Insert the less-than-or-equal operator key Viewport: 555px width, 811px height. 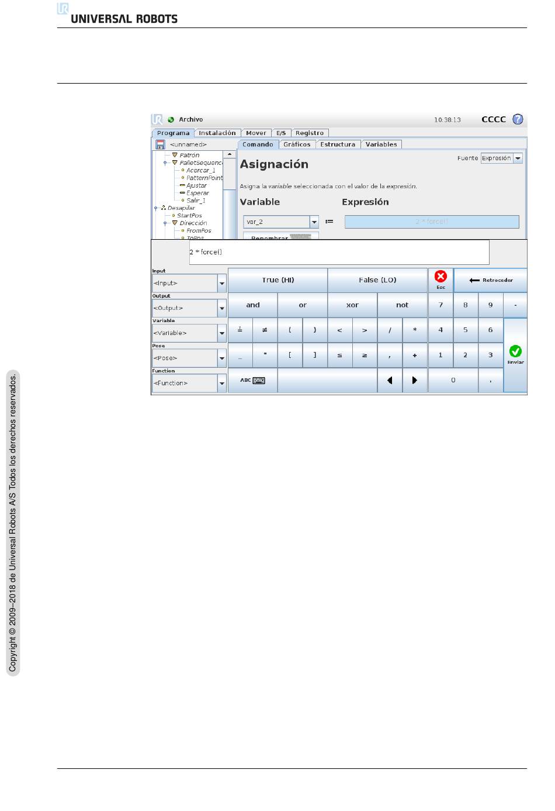pyautogui.click(x=339, y=355)
